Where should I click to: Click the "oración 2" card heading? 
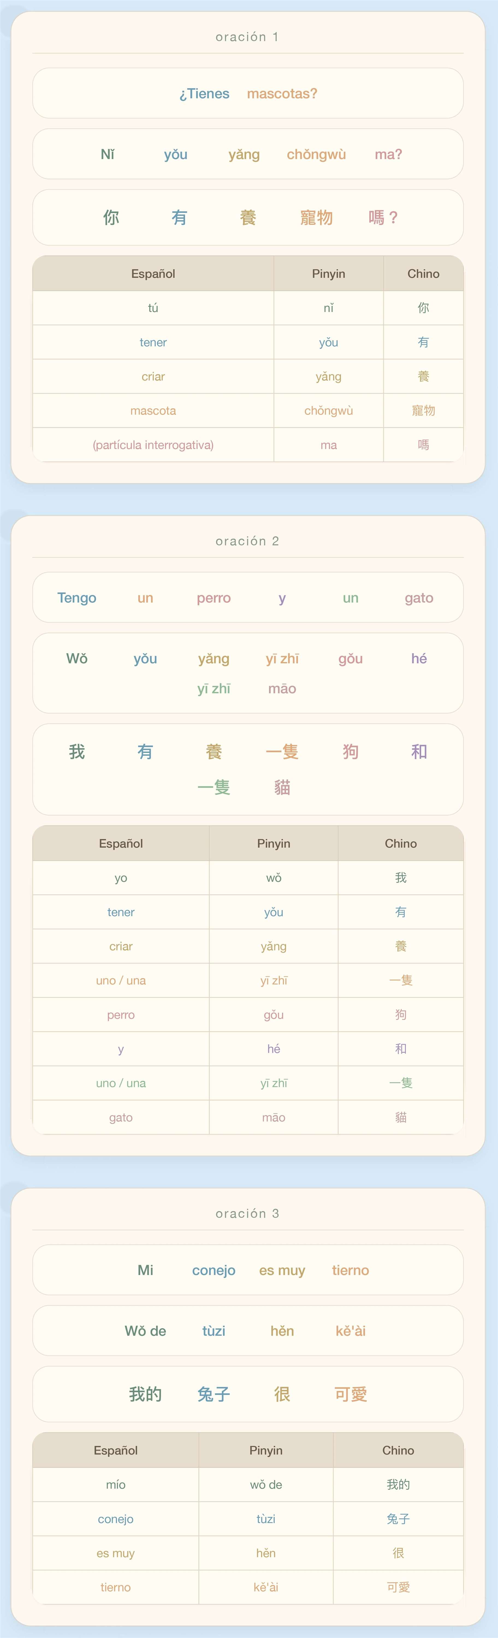(247, 541)
